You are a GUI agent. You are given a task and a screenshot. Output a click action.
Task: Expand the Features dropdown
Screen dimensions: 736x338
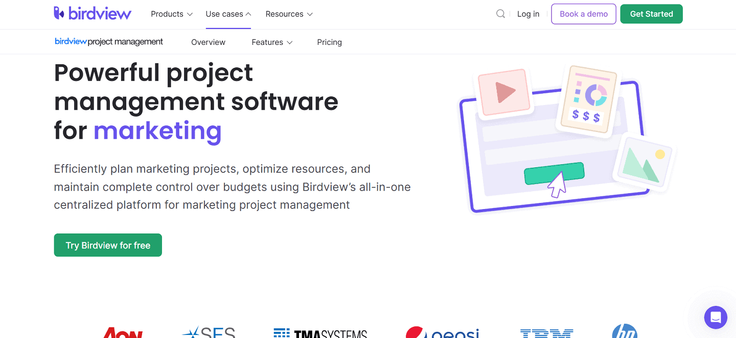click(x=271, y=42)
